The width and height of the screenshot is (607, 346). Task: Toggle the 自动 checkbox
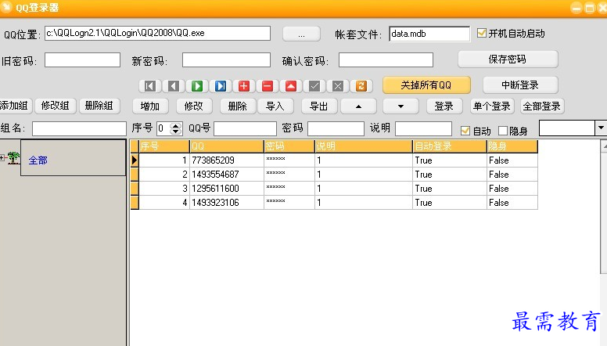pyautogui.click(x=465, y=131)
